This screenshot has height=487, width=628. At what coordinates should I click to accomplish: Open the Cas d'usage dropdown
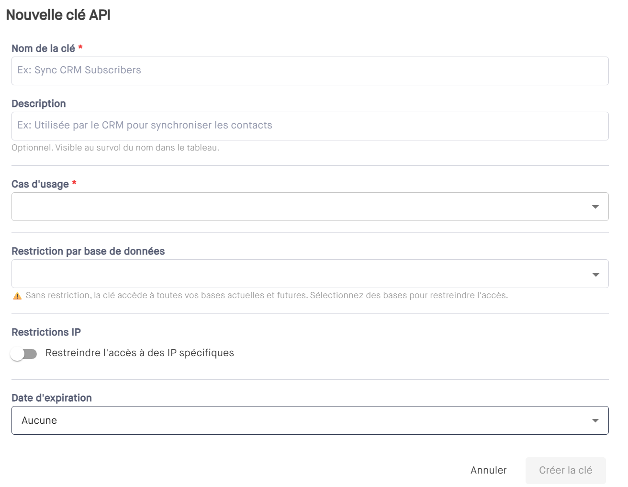tap(310, 207)
